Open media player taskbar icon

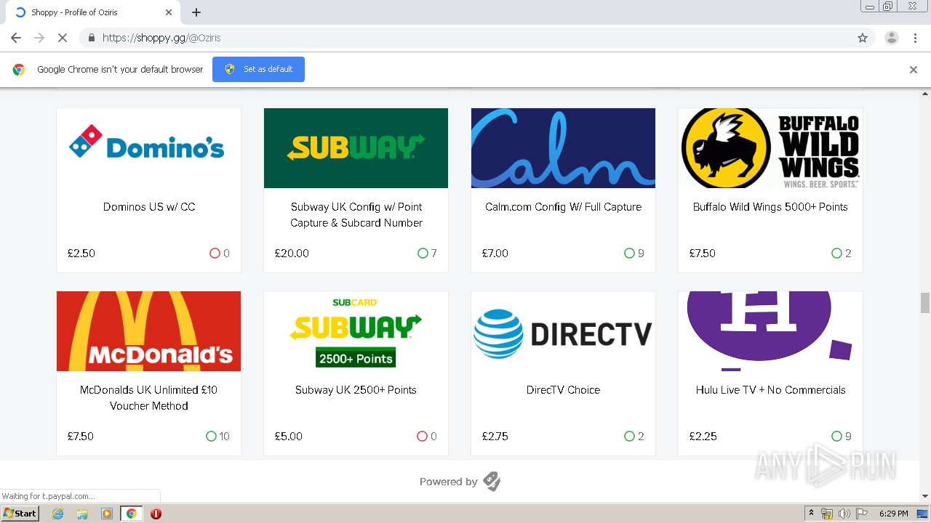(x=107, y=514)
